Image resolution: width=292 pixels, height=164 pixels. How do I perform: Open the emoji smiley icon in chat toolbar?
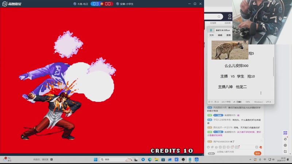208,147
